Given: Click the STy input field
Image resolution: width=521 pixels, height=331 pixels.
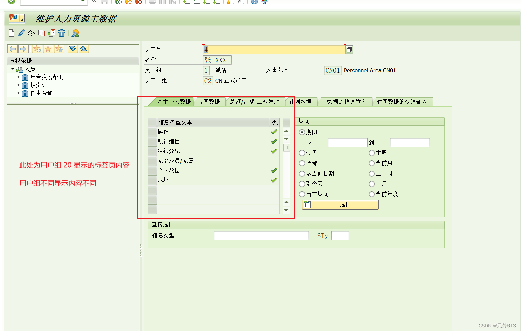Looking at the screenshot, I should (340, 236).
